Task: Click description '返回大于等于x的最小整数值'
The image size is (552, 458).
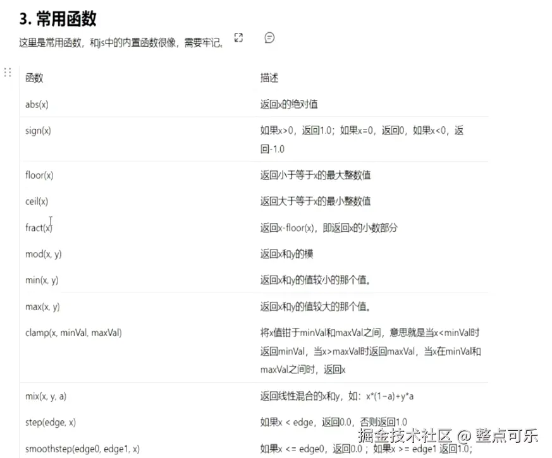Action: [x=316, y=202]
